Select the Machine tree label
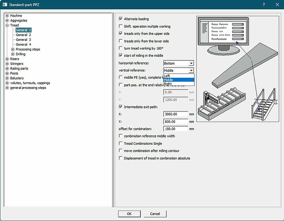 (16, 16)
